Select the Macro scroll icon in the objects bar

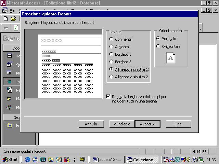9,99
